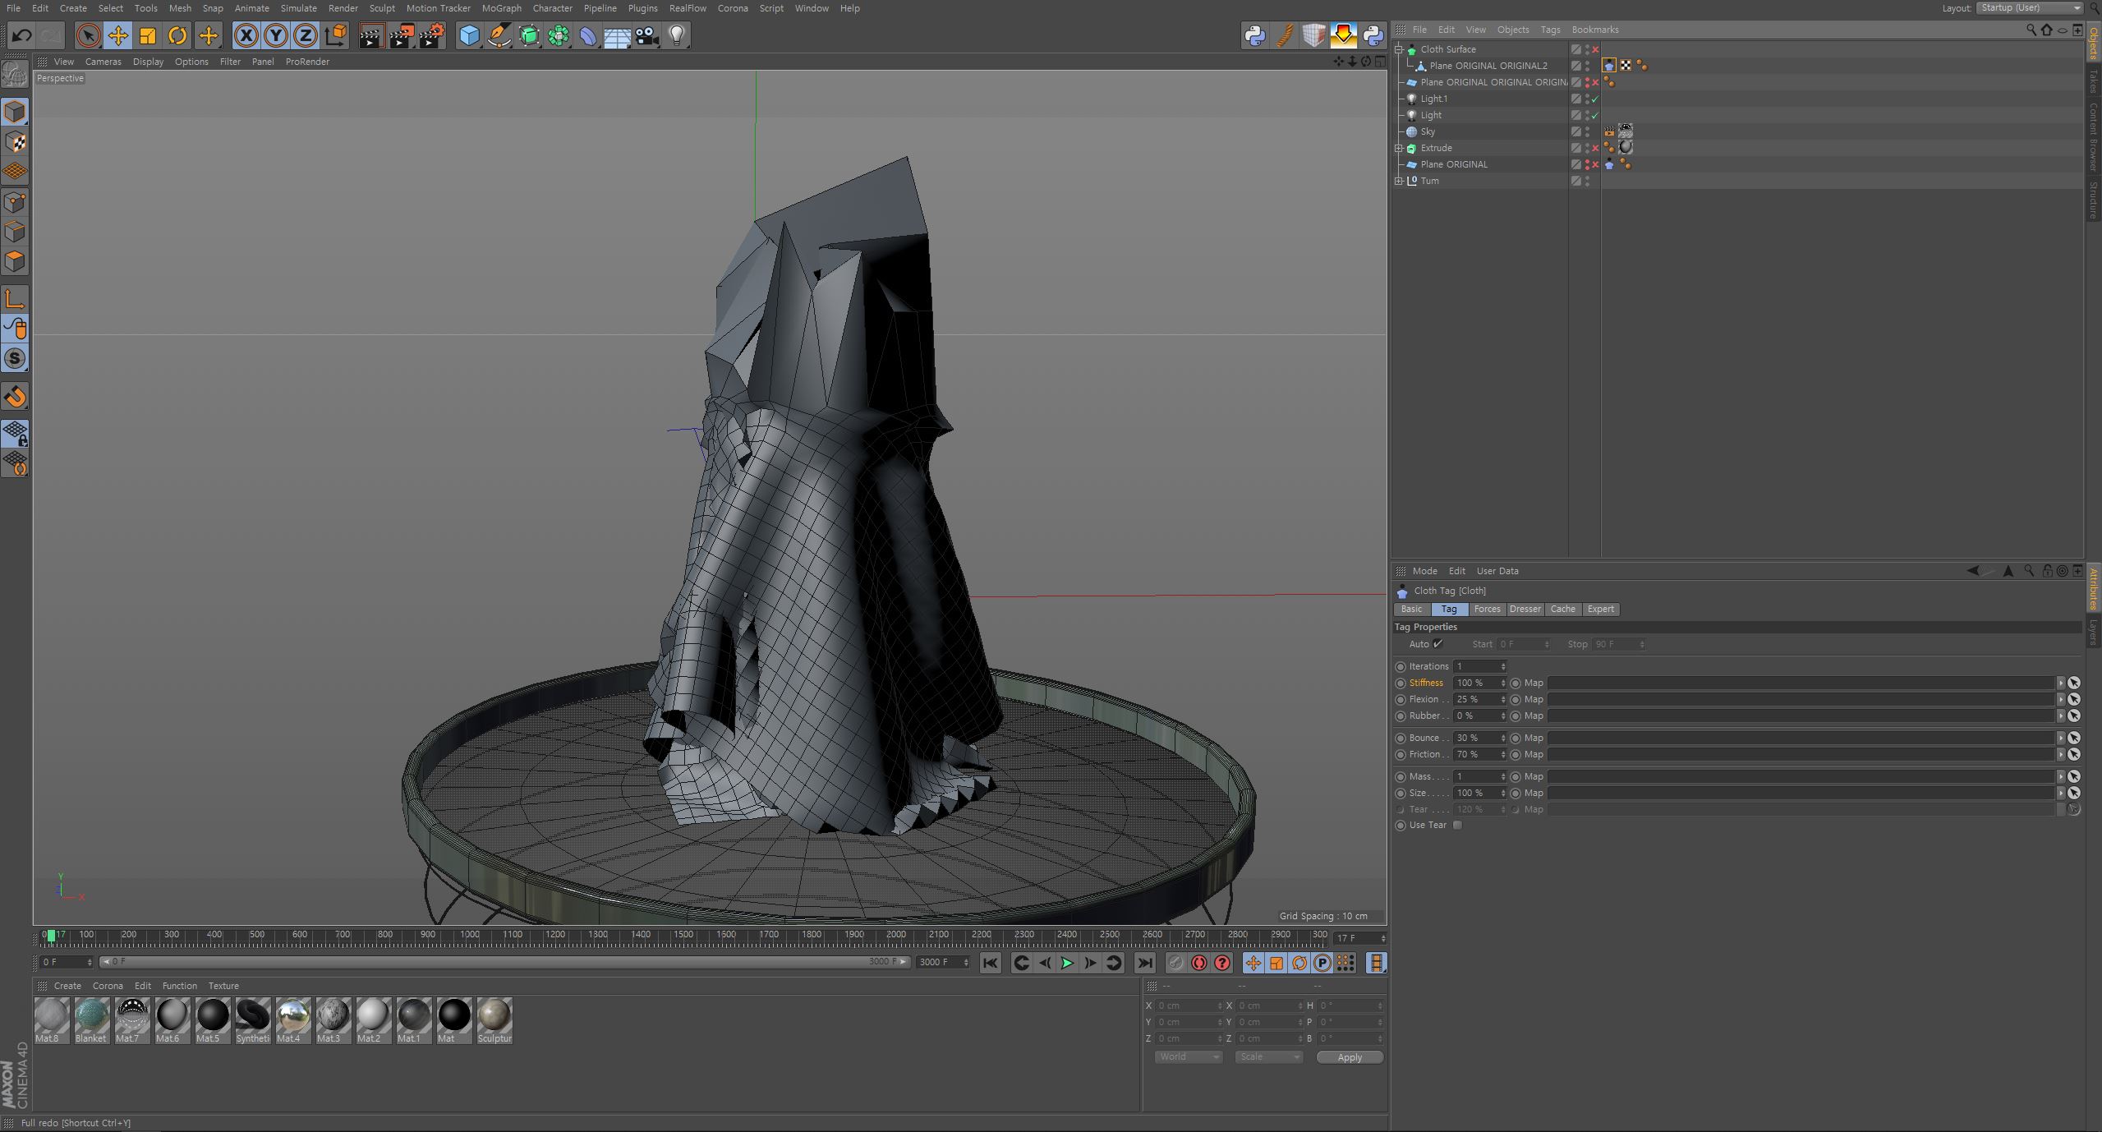Click the coordinate system icon
Viewport: 2102px width, 1132px height.
[336, 35]
